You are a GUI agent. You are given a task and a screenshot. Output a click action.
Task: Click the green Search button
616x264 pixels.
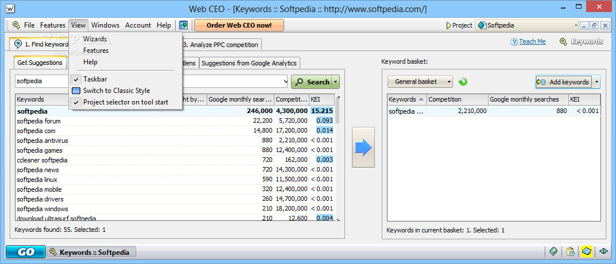click(x=312, y=82)
